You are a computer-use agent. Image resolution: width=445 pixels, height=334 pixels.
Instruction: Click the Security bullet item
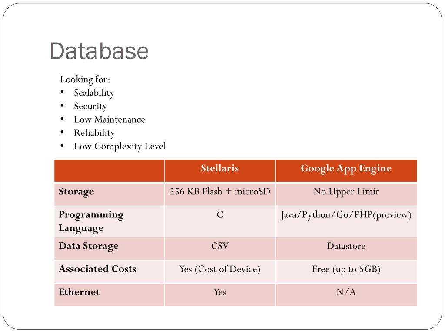pos(90,106)
